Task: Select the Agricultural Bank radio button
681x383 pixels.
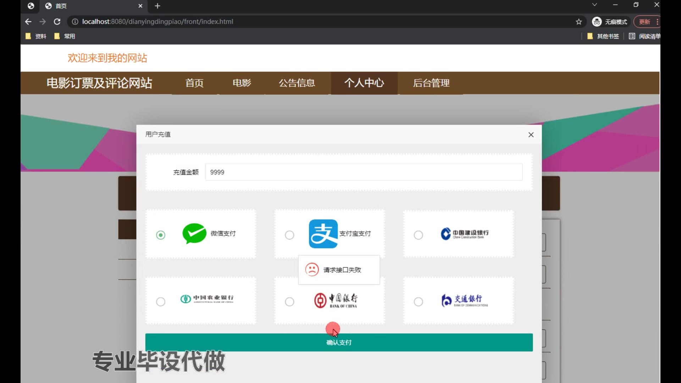Action: 161,302
